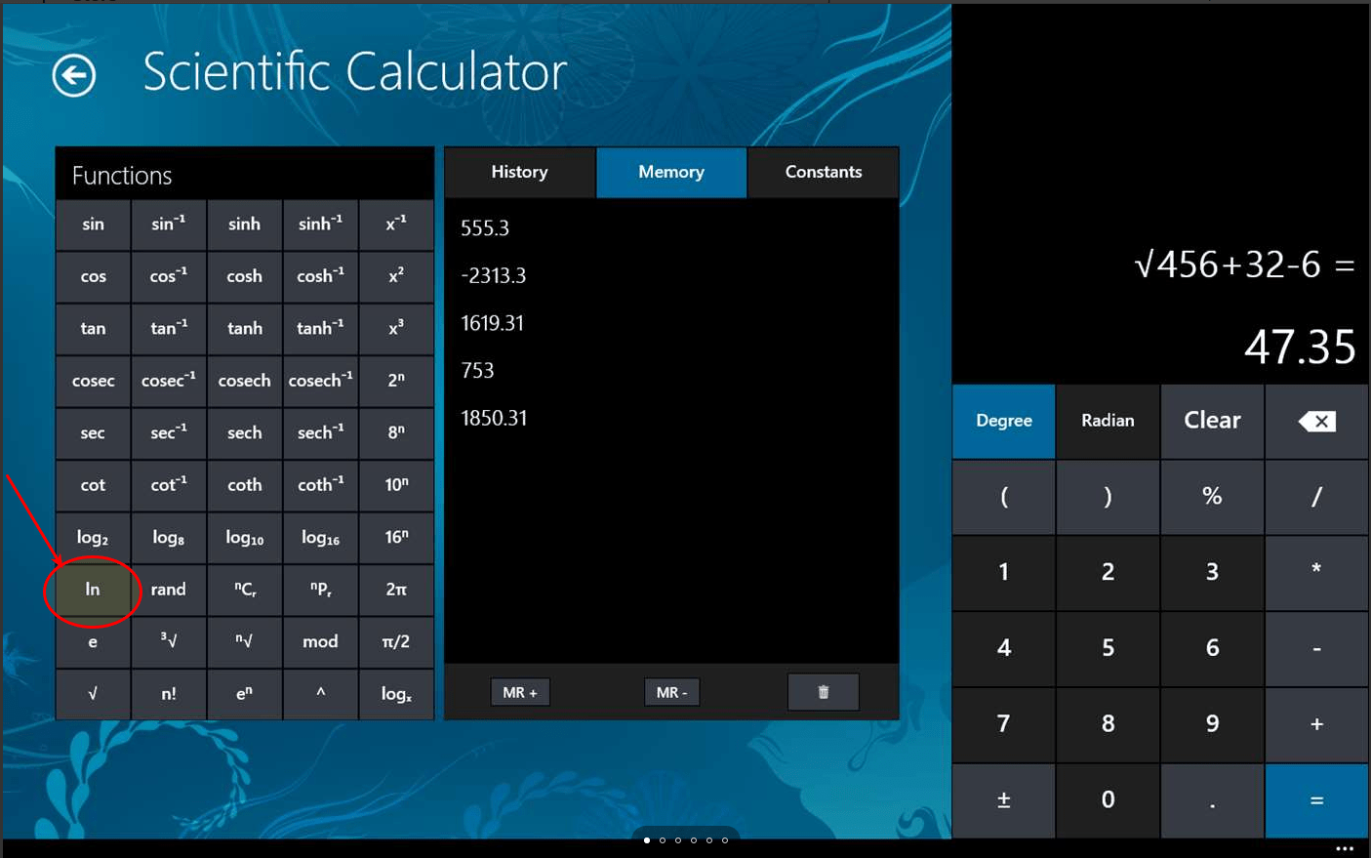Screen dimensions: 1371x858
Task: Click the MR + button
Action: pyautogui.click(x=520, y=692)
